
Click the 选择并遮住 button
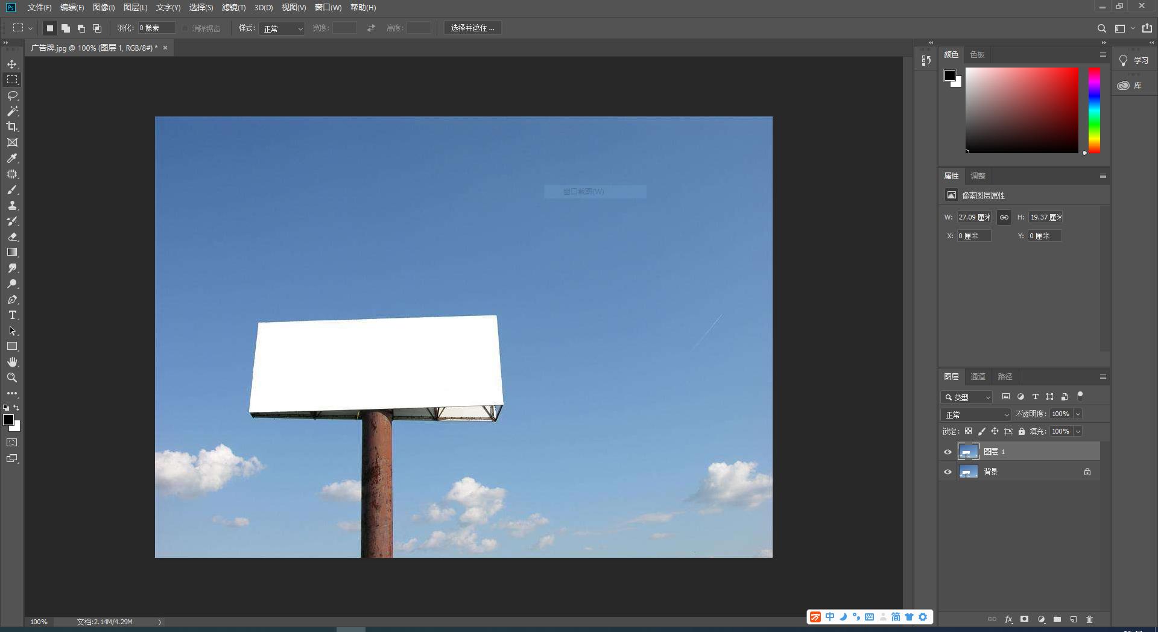pos(472,28)
